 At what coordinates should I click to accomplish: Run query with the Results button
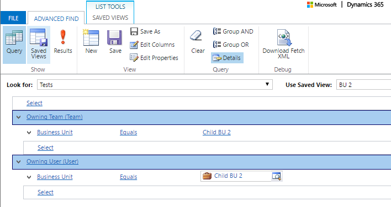[x=63, y=42]
